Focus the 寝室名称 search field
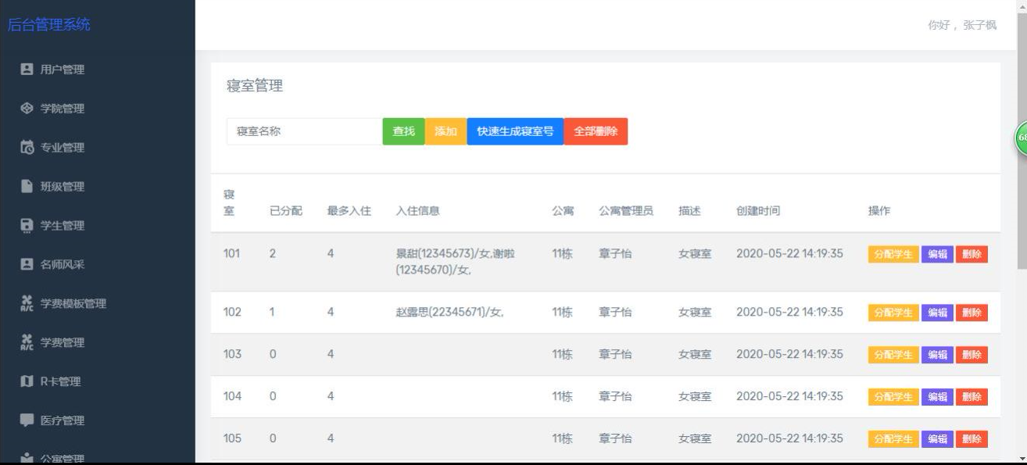 pyautogui.click(x=304, y=131)
